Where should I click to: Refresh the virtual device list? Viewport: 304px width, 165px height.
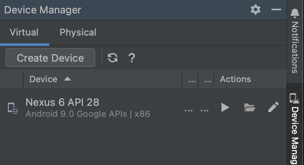(x=113, y=58)
